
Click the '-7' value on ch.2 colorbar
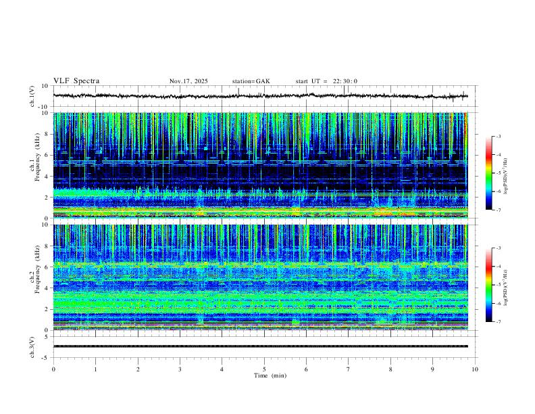498,322
